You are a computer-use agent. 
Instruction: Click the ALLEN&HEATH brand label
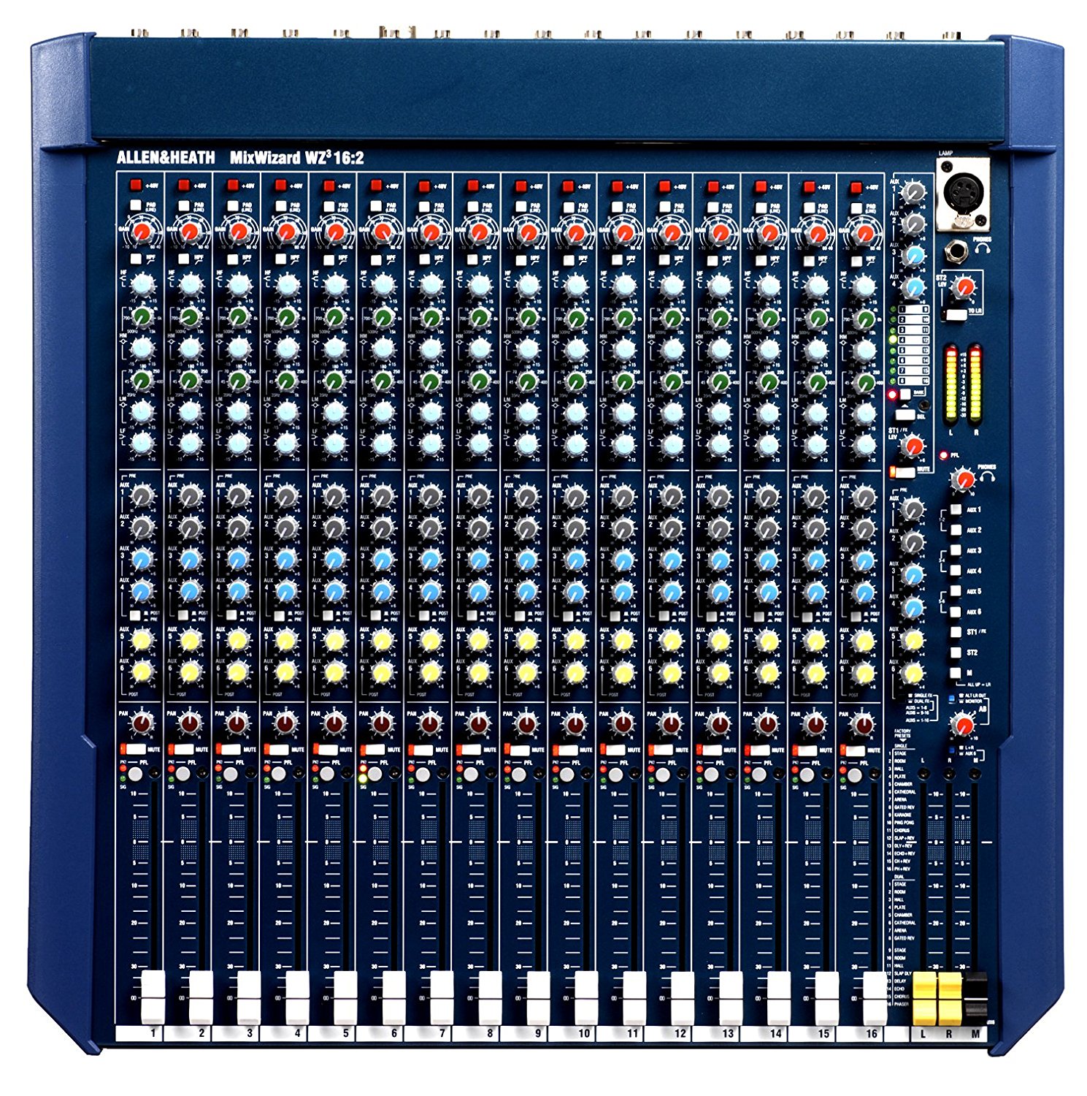pos(166,157)
